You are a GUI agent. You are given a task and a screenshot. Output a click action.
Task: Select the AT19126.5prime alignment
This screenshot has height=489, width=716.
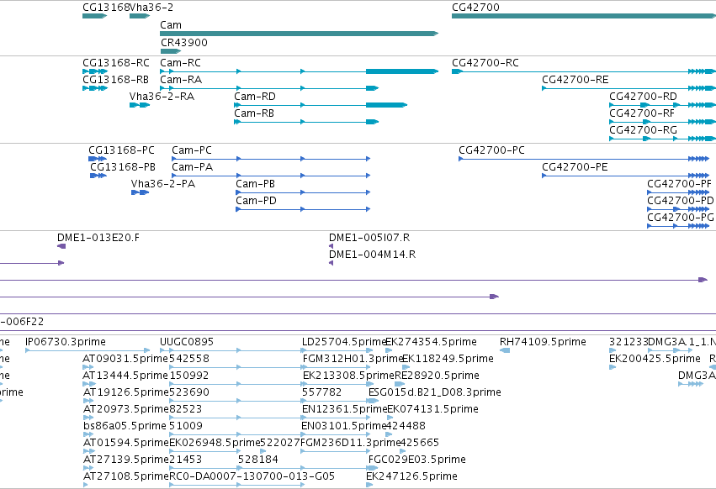pos(88,401)
